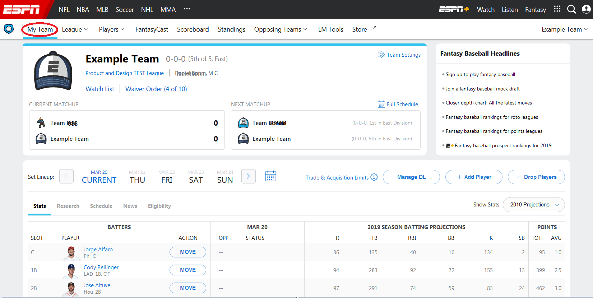Screen dimensions: 593x298
Task: Open Waiver Order (4 of 10) link
Action: click(x=156, y=89)
